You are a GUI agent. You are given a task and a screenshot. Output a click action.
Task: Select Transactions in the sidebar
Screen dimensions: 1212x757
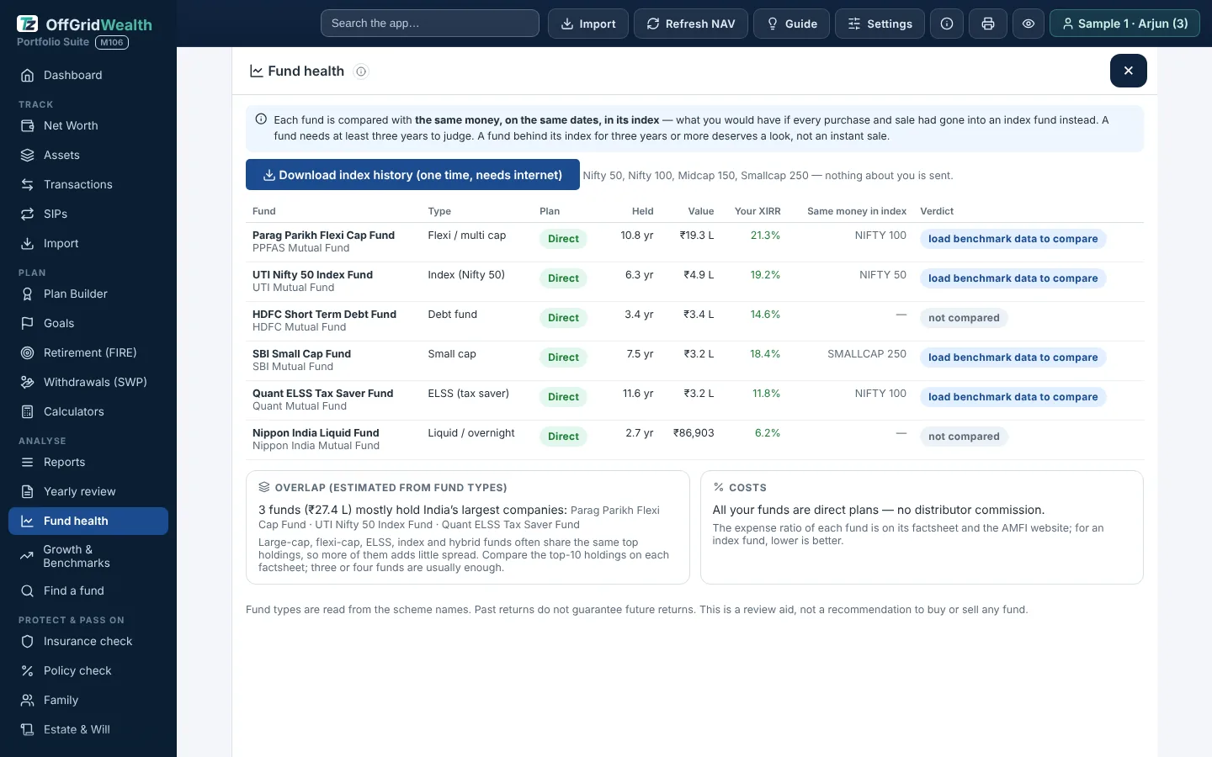coord(88,184)
